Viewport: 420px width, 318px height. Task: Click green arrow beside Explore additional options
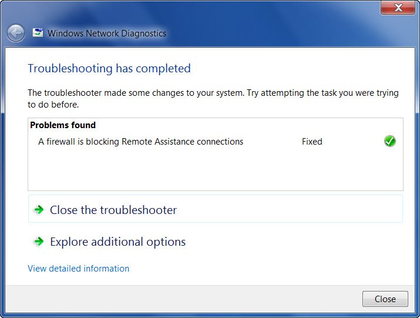click(39, 242)
